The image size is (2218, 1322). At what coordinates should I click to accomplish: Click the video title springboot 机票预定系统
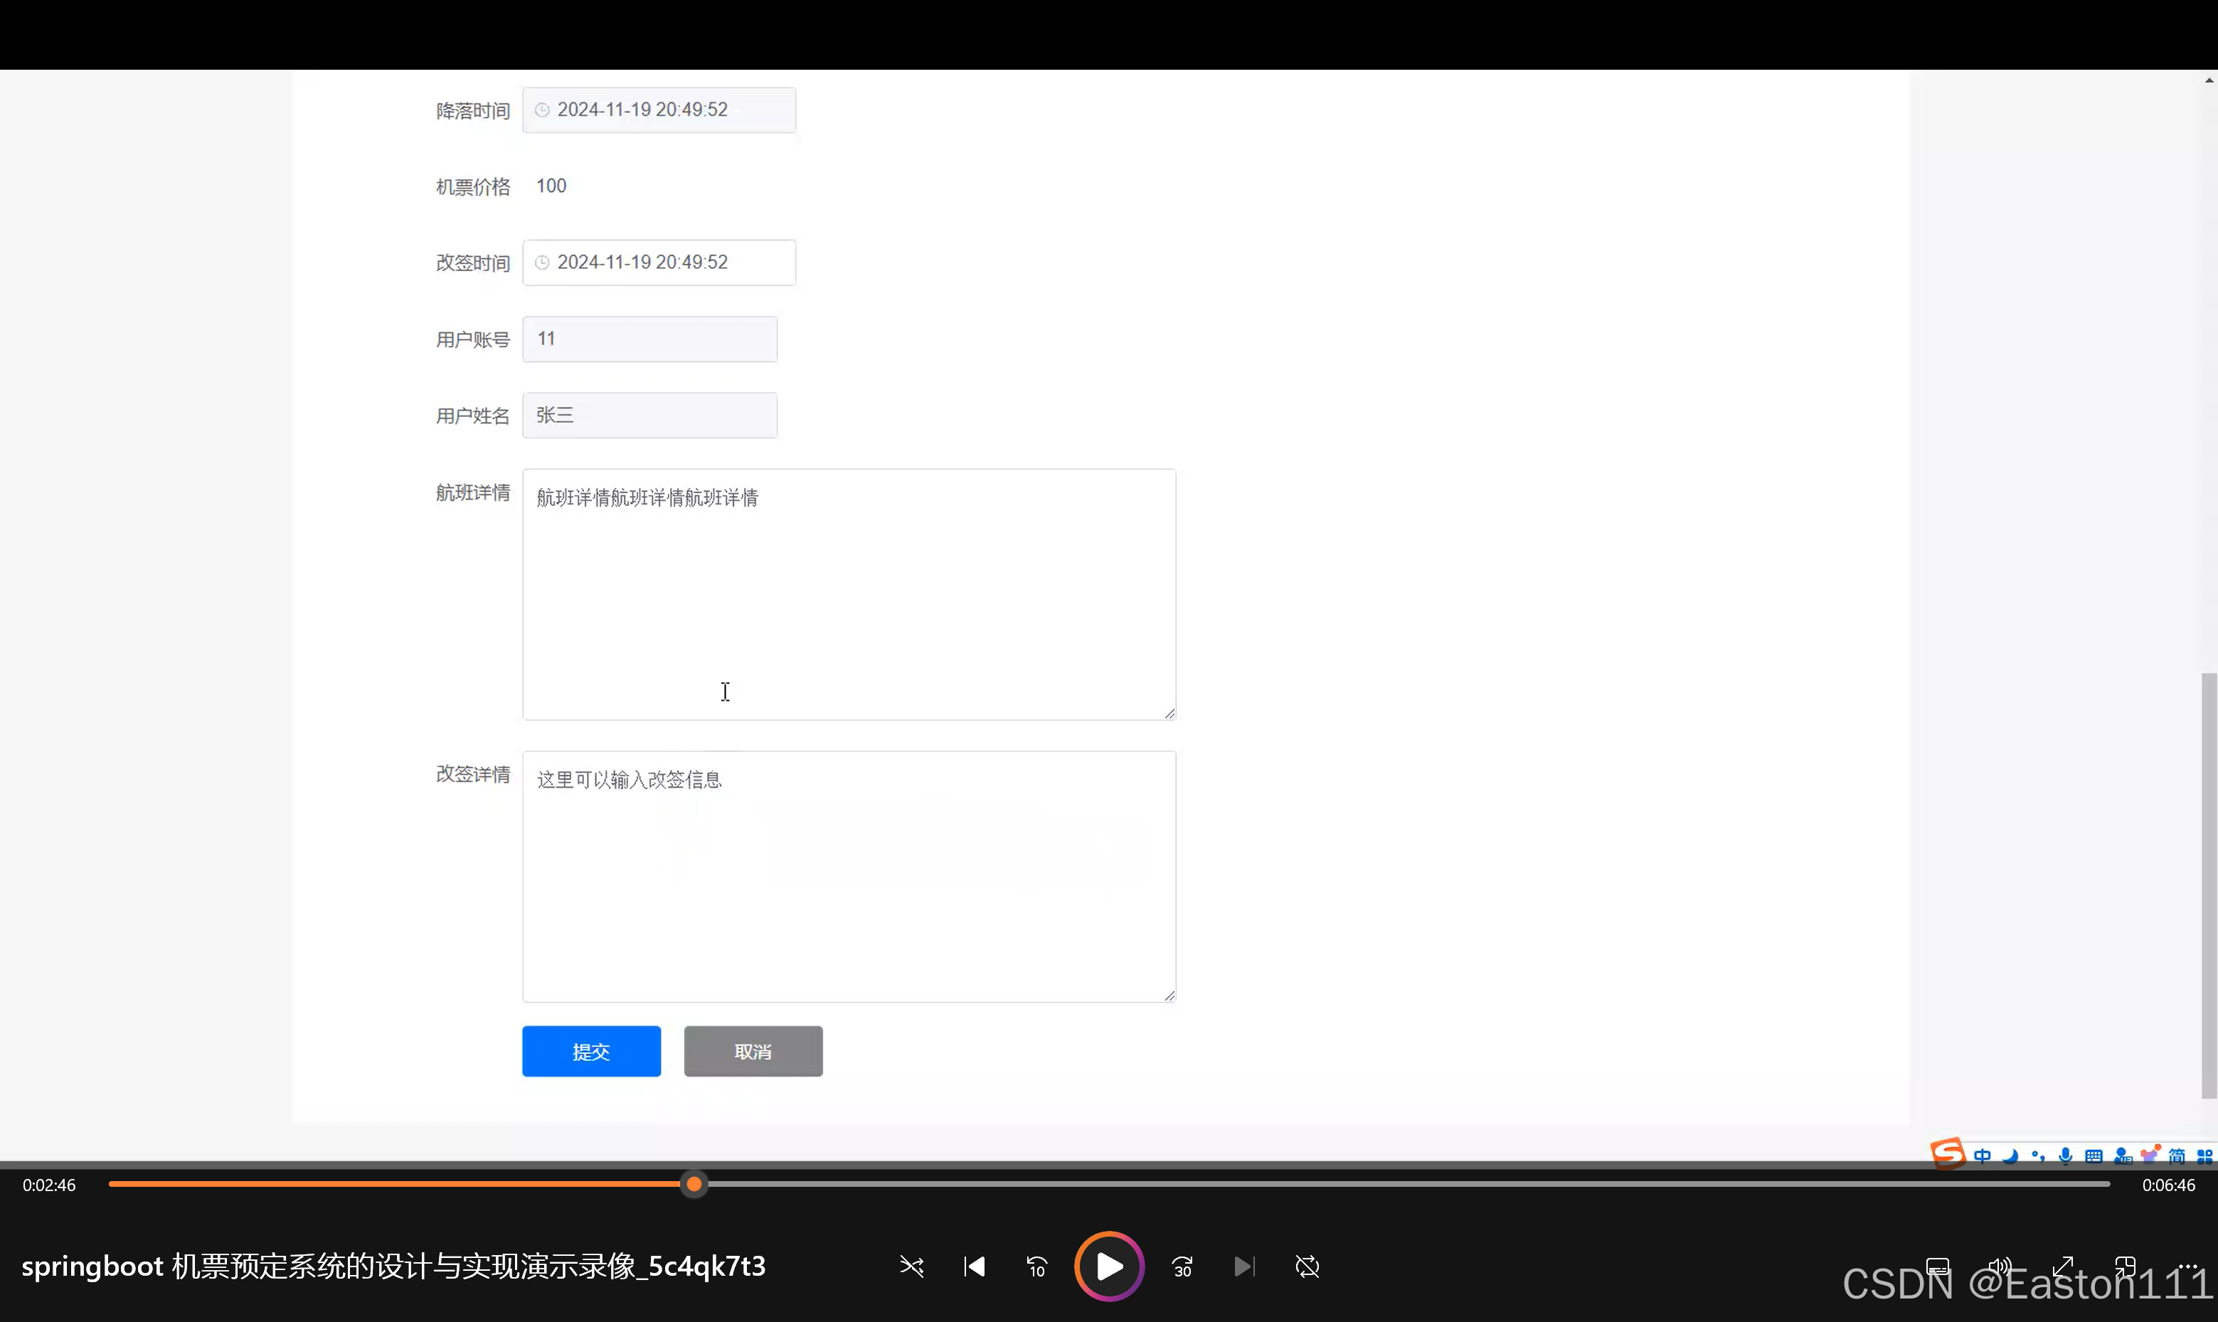(393, 1266)
